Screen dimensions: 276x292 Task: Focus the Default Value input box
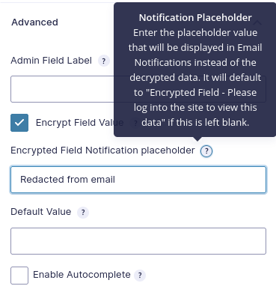138,241
